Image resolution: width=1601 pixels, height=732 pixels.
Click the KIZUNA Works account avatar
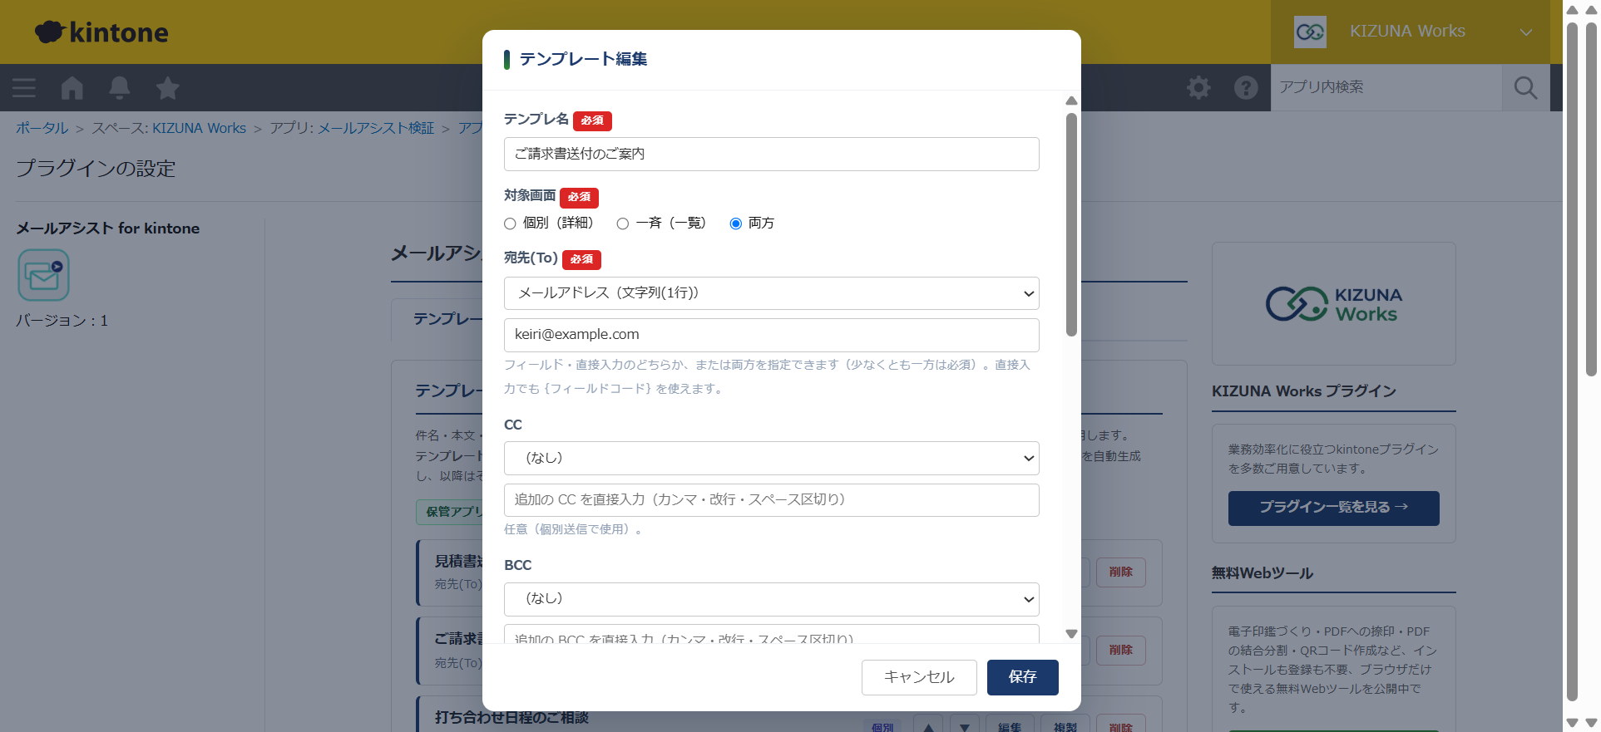(x=1310, y=32)
